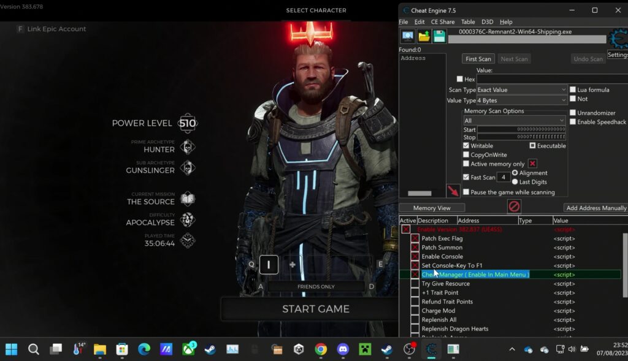Click the Apocalypse difficulty skull icon
The image size is (628, 361).
coord(188,219)
